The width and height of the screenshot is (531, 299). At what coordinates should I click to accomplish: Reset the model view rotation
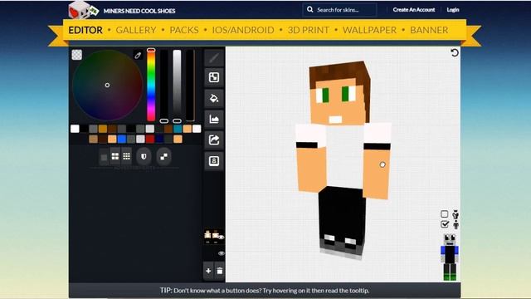tap(455, 52)
